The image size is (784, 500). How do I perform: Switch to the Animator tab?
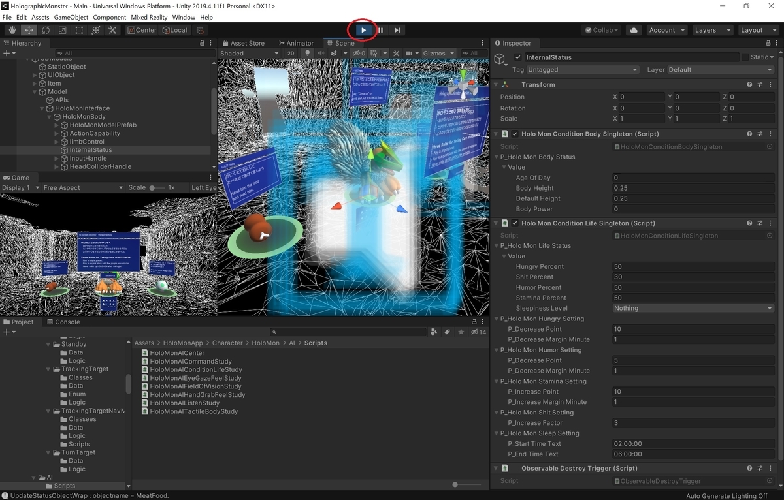pyautogui.click(x=295, y=43)
